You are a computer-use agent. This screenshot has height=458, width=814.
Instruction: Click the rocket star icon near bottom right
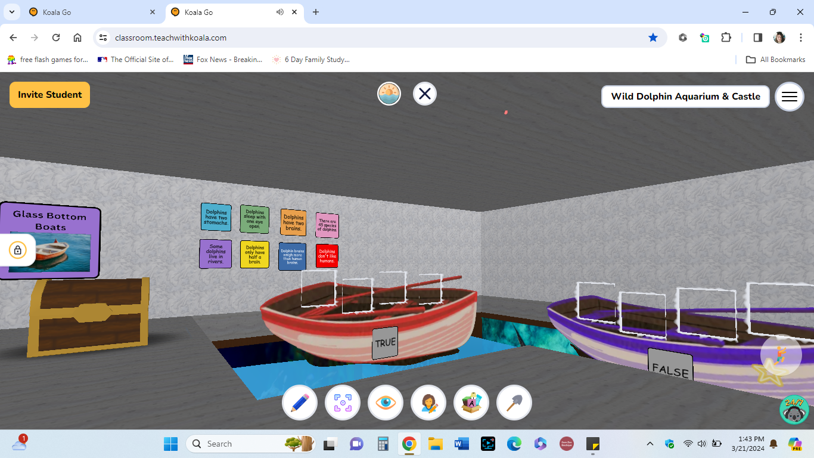tap(781, 355)
